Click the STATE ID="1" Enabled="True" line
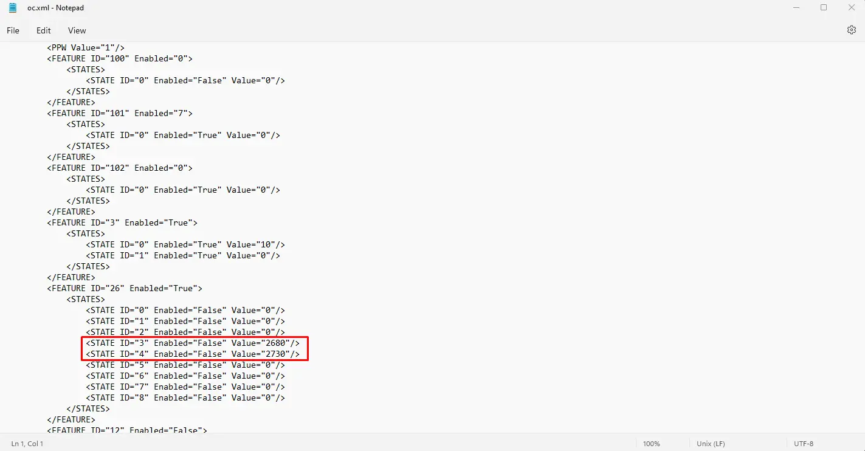This screenshot has width=865, height=451. click(183, 255)
